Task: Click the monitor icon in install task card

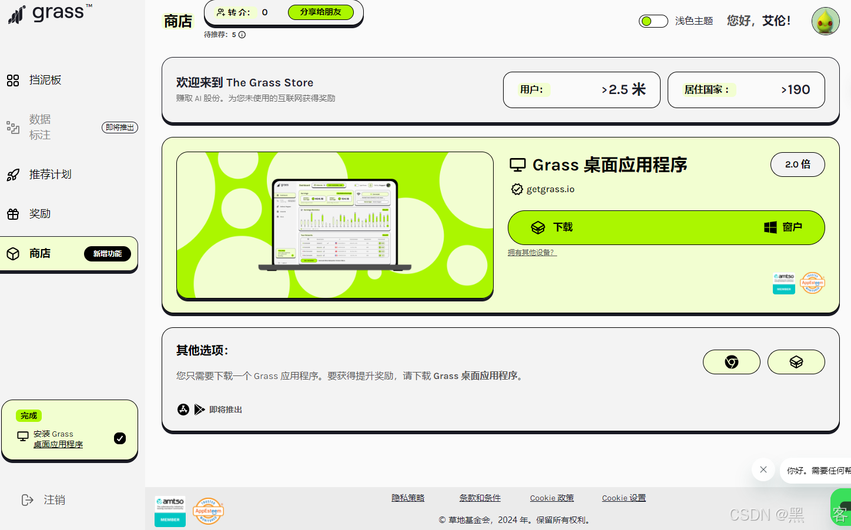Action: [23, 437]
